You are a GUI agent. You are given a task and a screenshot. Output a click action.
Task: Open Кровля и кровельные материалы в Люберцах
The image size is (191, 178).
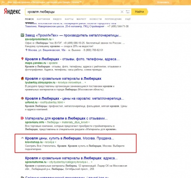tap(63, 78)
